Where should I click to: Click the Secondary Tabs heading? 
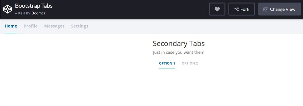[x=179, y=43]
